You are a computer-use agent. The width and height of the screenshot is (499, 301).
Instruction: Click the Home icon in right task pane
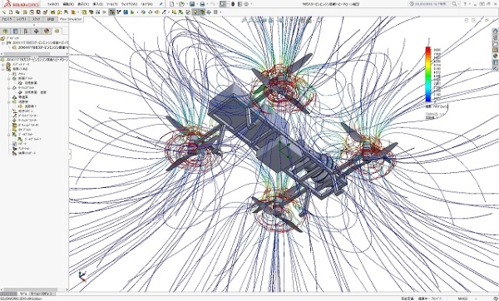(x=495, y=32)
